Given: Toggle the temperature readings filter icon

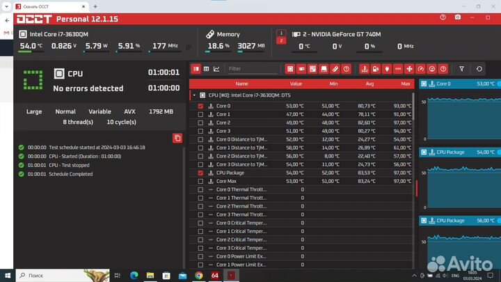Looking at the screenshot, I should click(x=364, y=69).
